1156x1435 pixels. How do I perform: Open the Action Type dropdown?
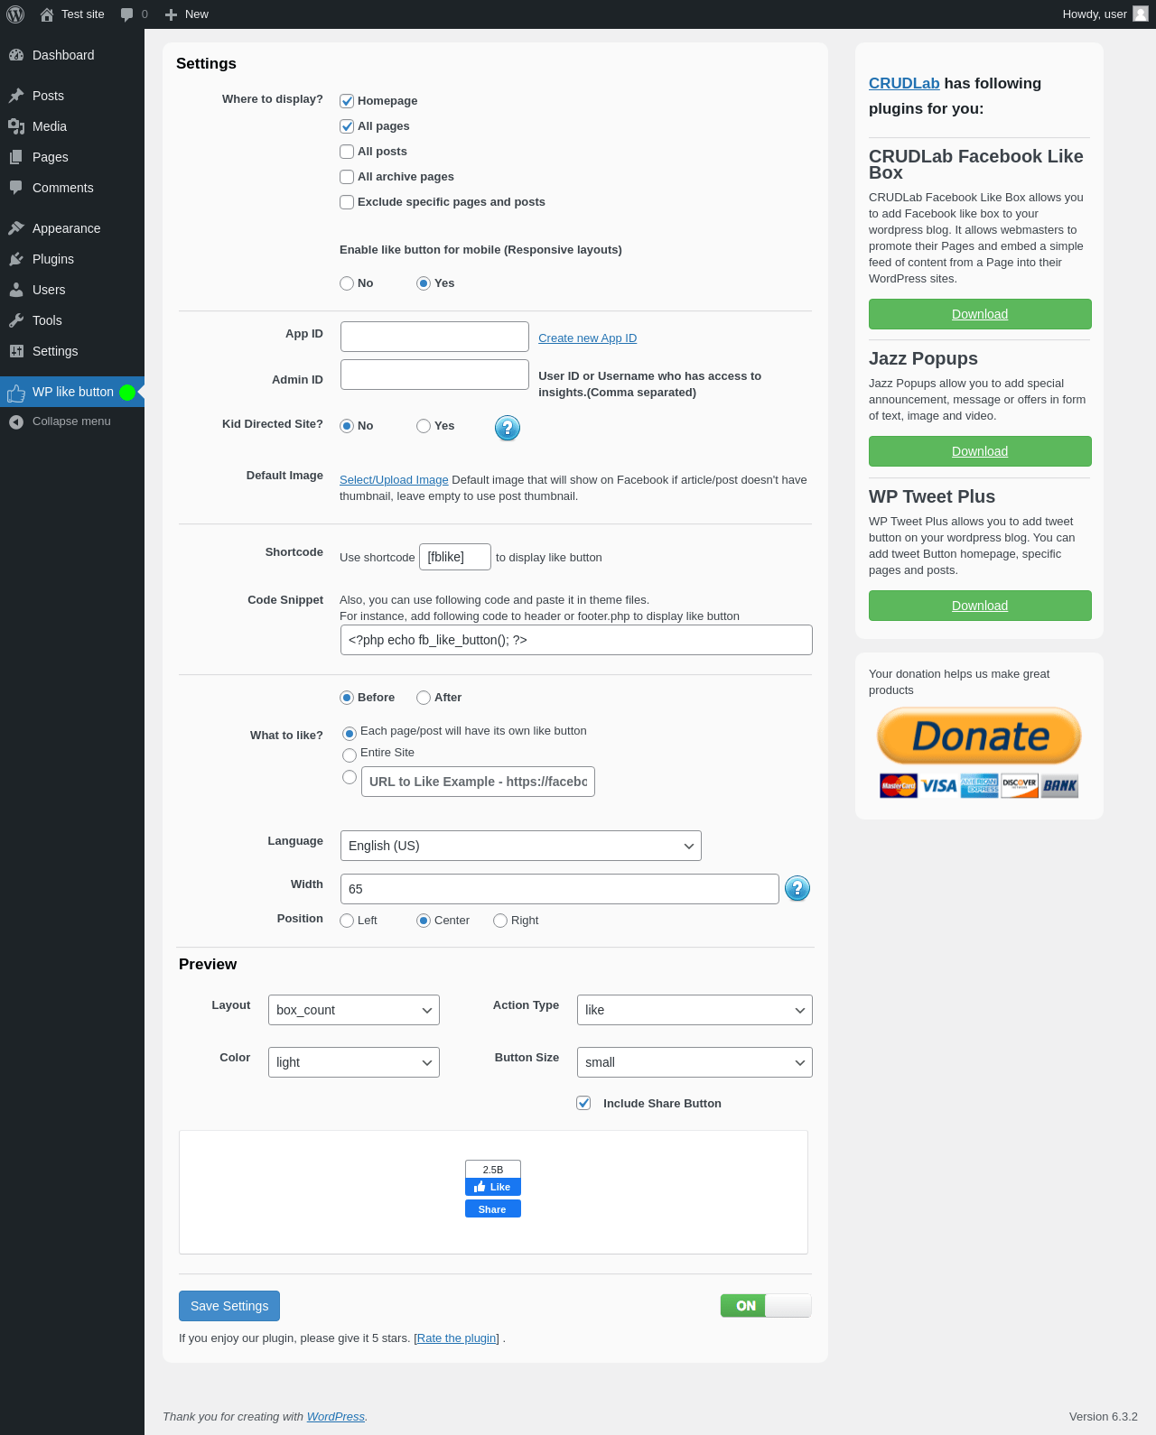pos(695,1010)
